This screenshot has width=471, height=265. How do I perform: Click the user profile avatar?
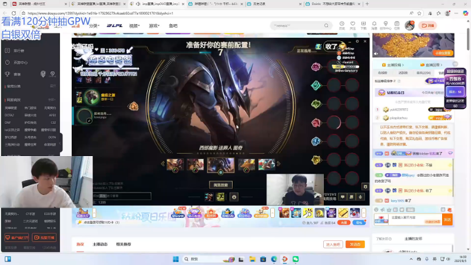[x=409, y=25]
